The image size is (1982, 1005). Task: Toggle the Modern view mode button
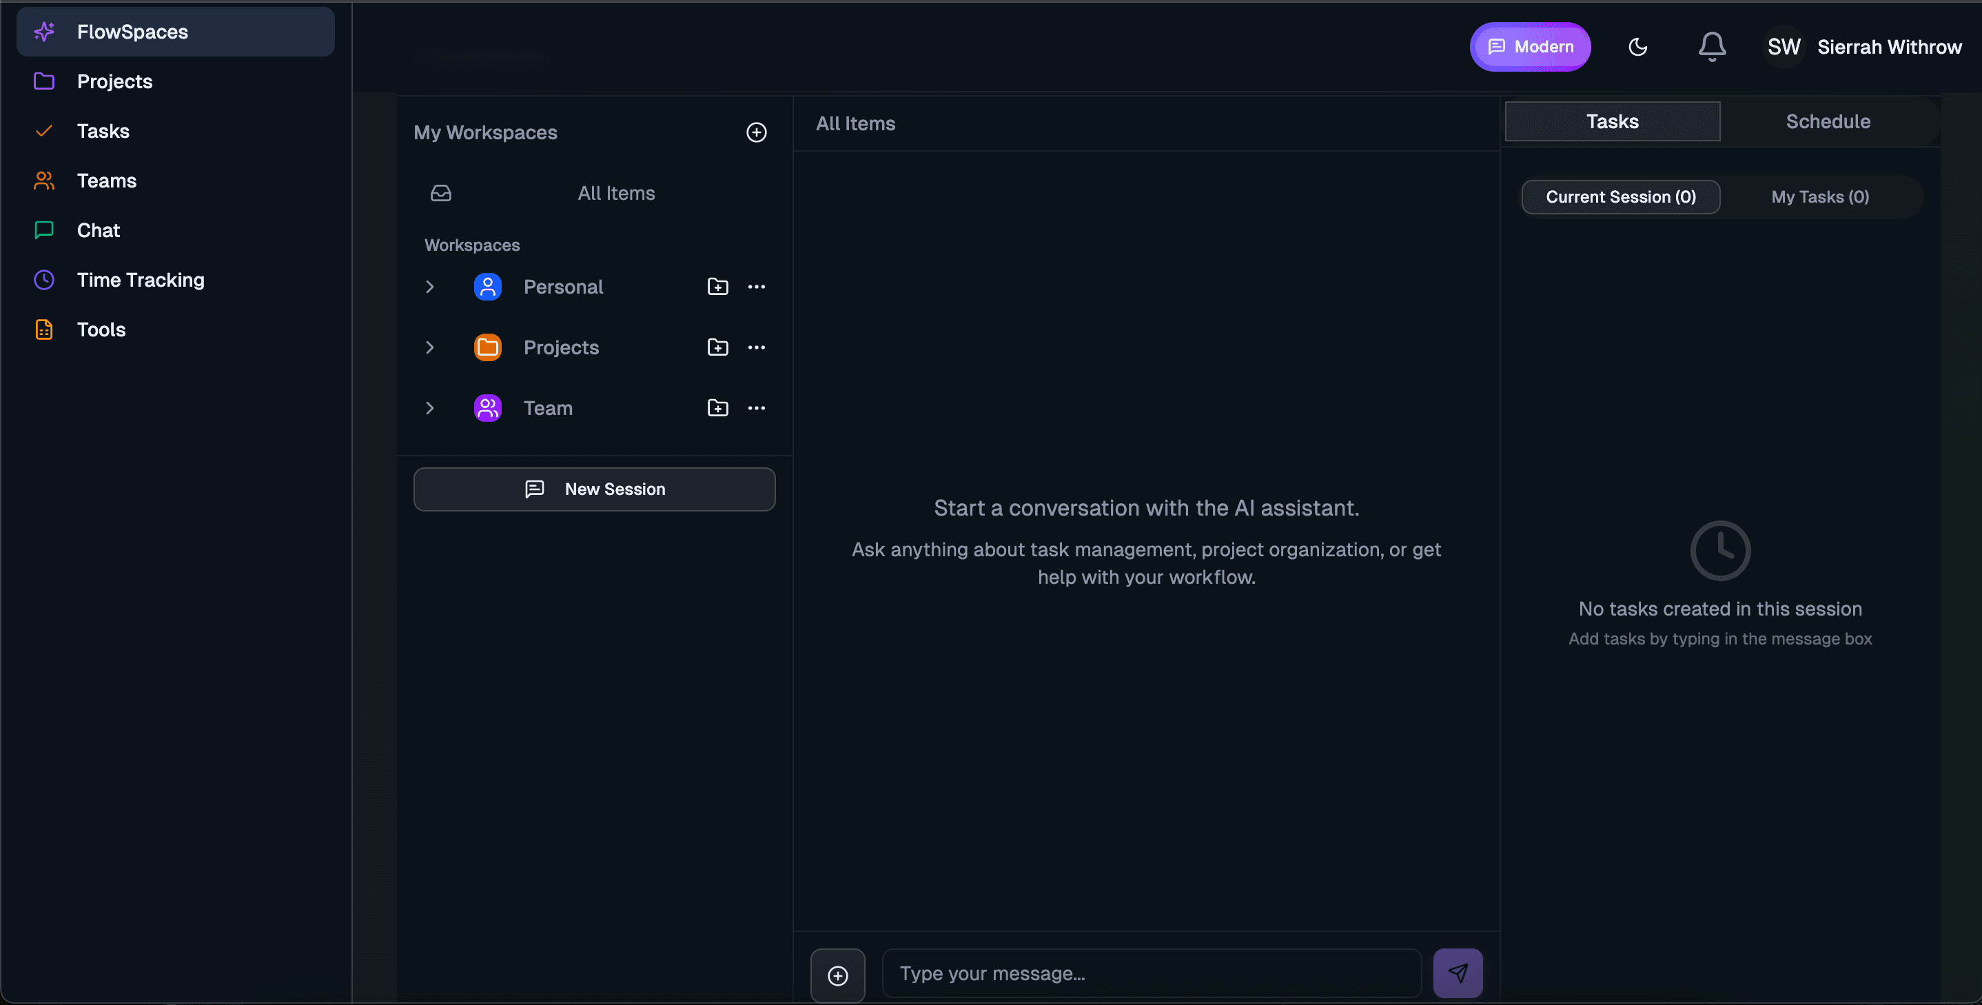coord(1530,47)
